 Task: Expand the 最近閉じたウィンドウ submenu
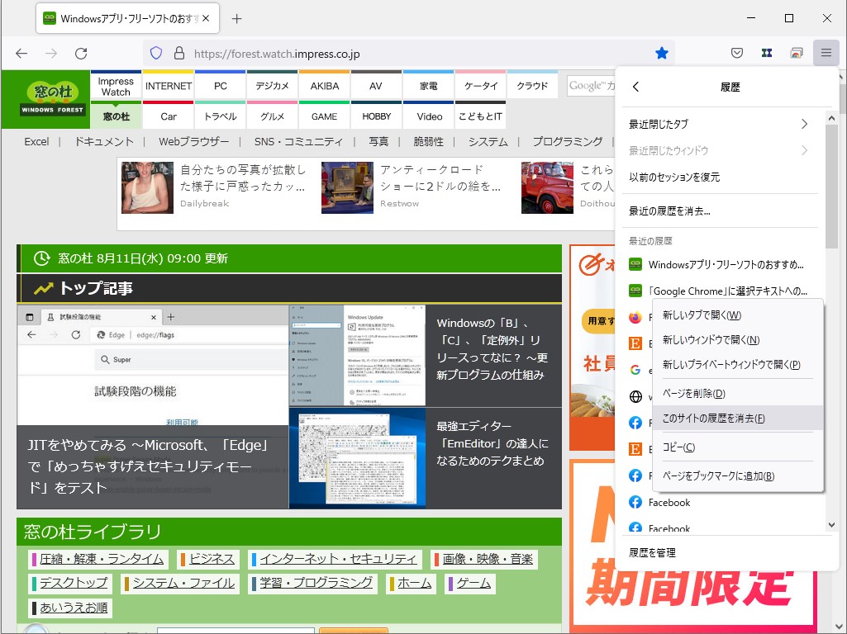[803, 149]
